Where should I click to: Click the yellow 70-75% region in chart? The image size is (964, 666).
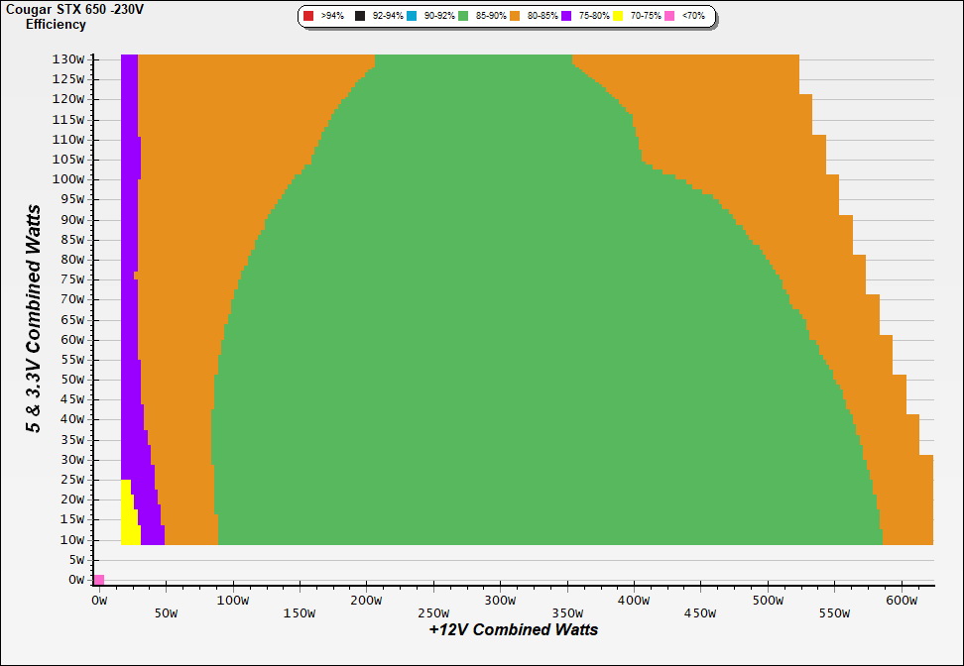127,515
